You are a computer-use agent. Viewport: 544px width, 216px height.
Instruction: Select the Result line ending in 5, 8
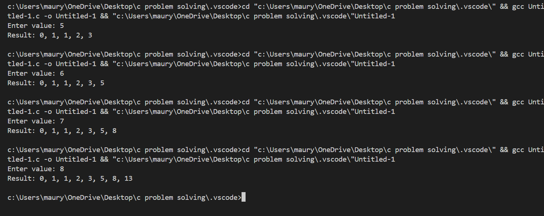click(62, 131)
